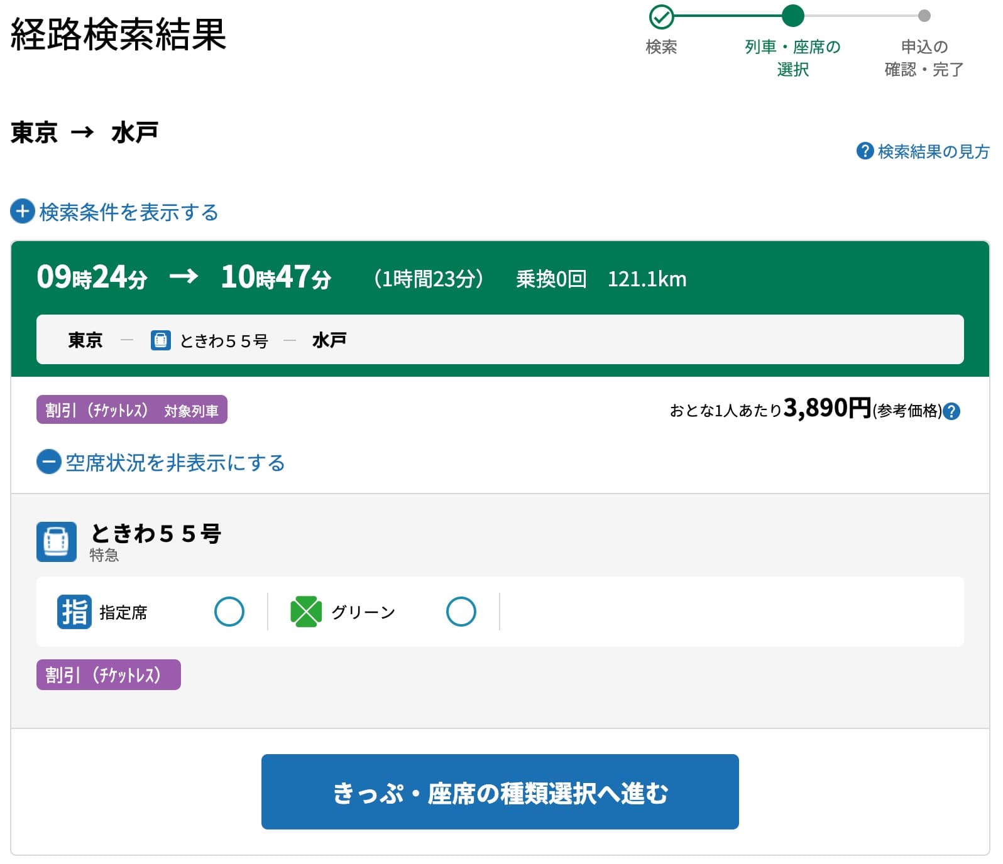
Task: Click ときわ55号 in the route summary bar
Action: click(x=224, y=341)
